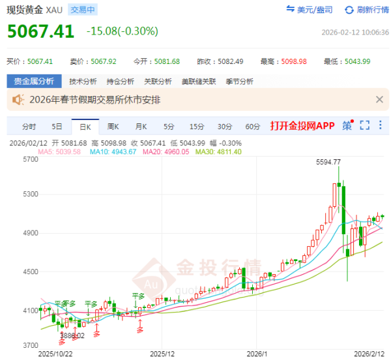Click the speaker announcement icon
The width and height of the screenshot is (391, 357).
18,100
